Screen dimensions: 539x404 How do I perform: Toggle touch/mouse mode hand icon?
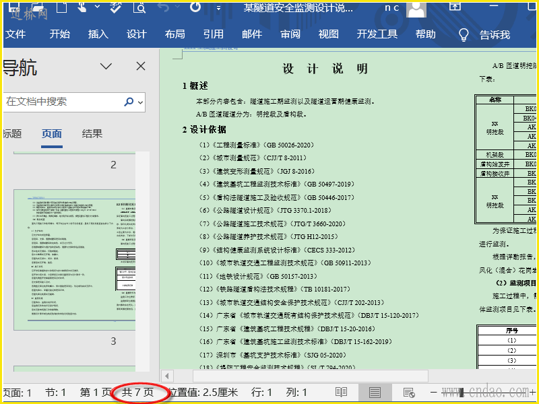(82, 7)
